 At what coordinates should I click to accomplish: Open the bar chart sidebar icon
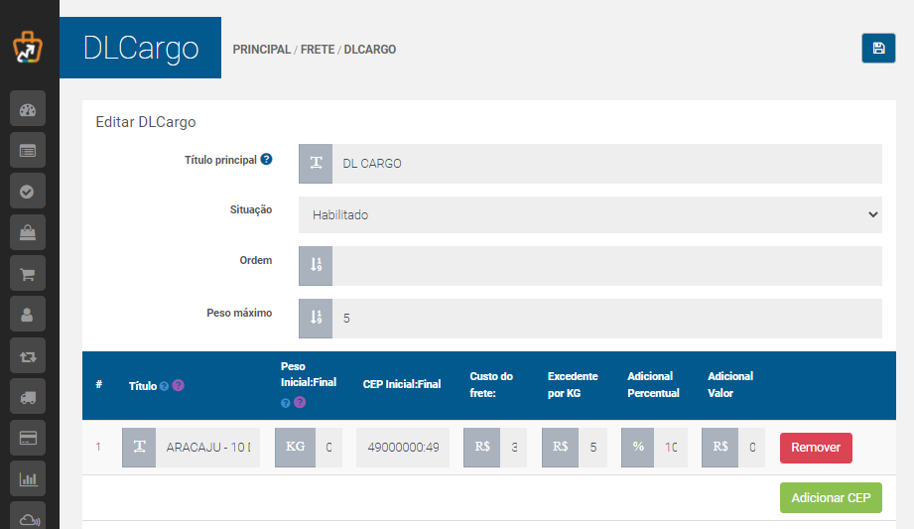28,479
